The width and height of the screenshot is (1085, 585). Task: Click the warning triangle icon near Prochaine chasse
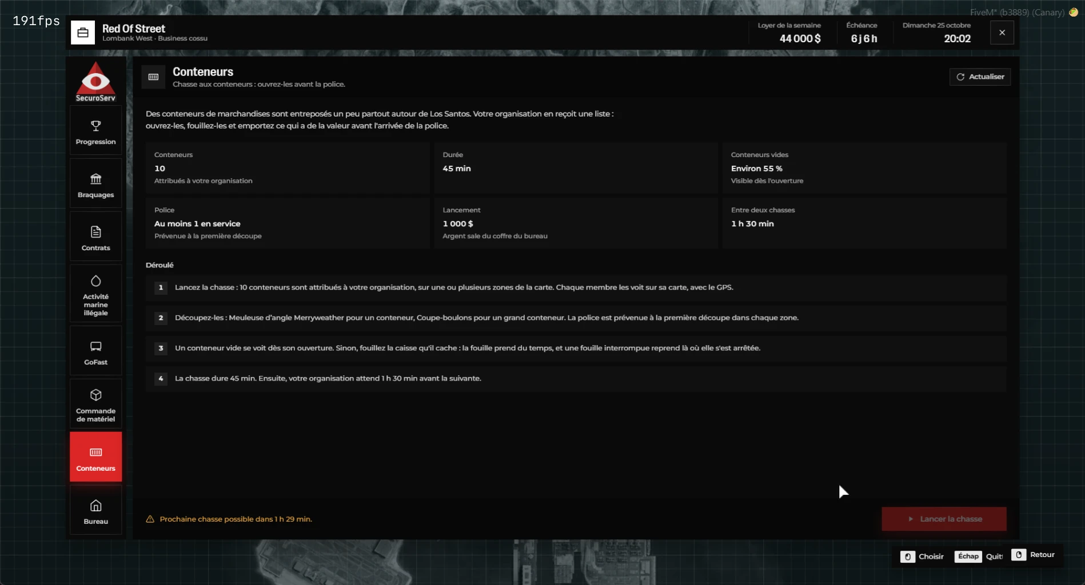click(150, 519)
